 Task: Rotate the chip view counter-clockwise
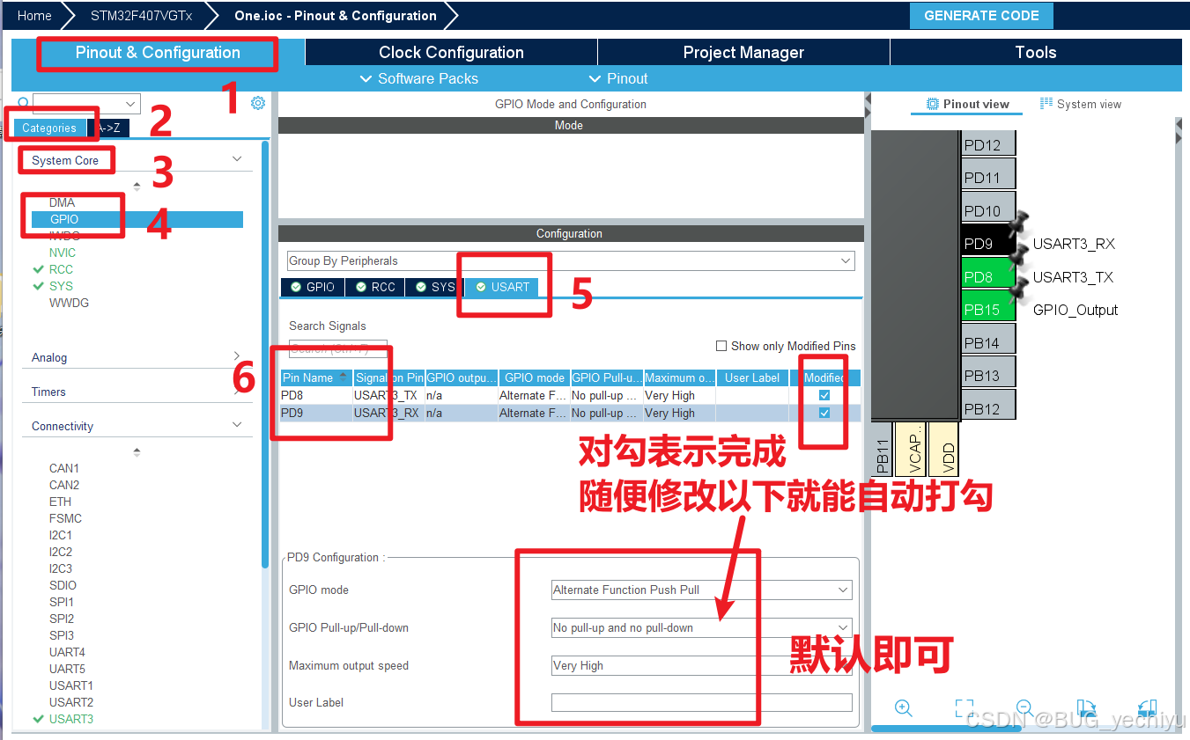1147,708
